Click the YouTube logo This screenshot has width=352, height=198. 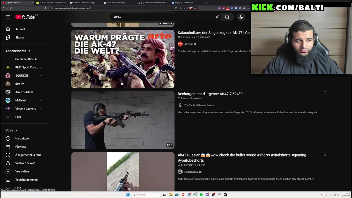click(25, 17)
